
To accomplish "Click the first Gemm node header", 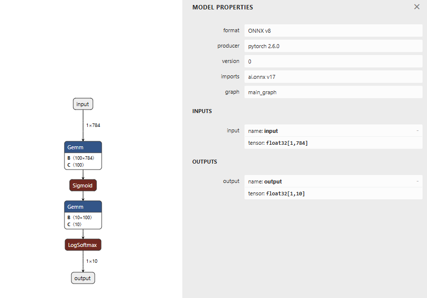I will 83,147.
